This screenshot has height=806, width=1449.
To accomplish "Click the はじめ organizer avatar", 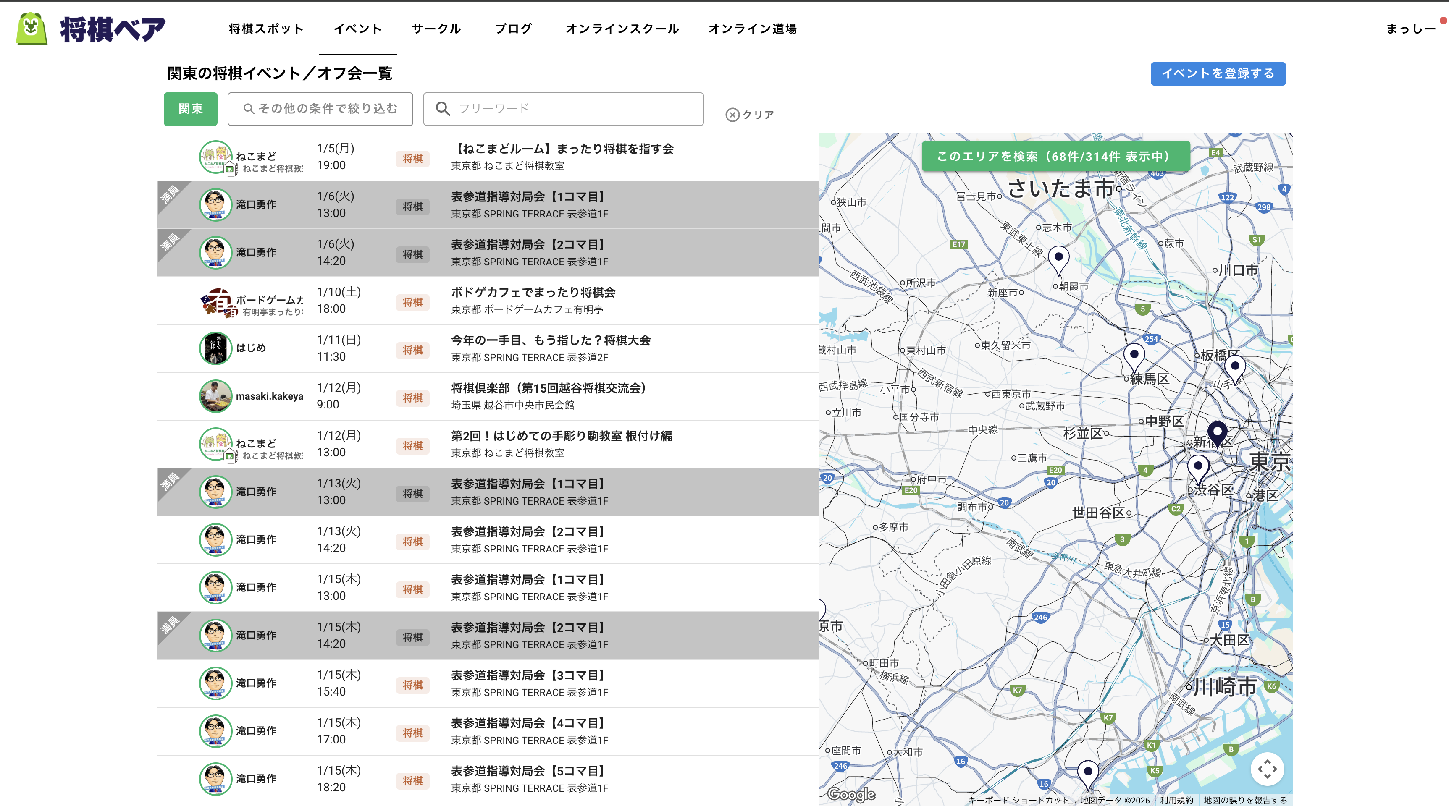I will click(215, 348).
